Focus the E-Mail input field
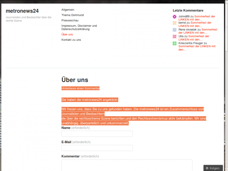The height and width of the screenshot is (171, 228). click(x=97, y=148)
